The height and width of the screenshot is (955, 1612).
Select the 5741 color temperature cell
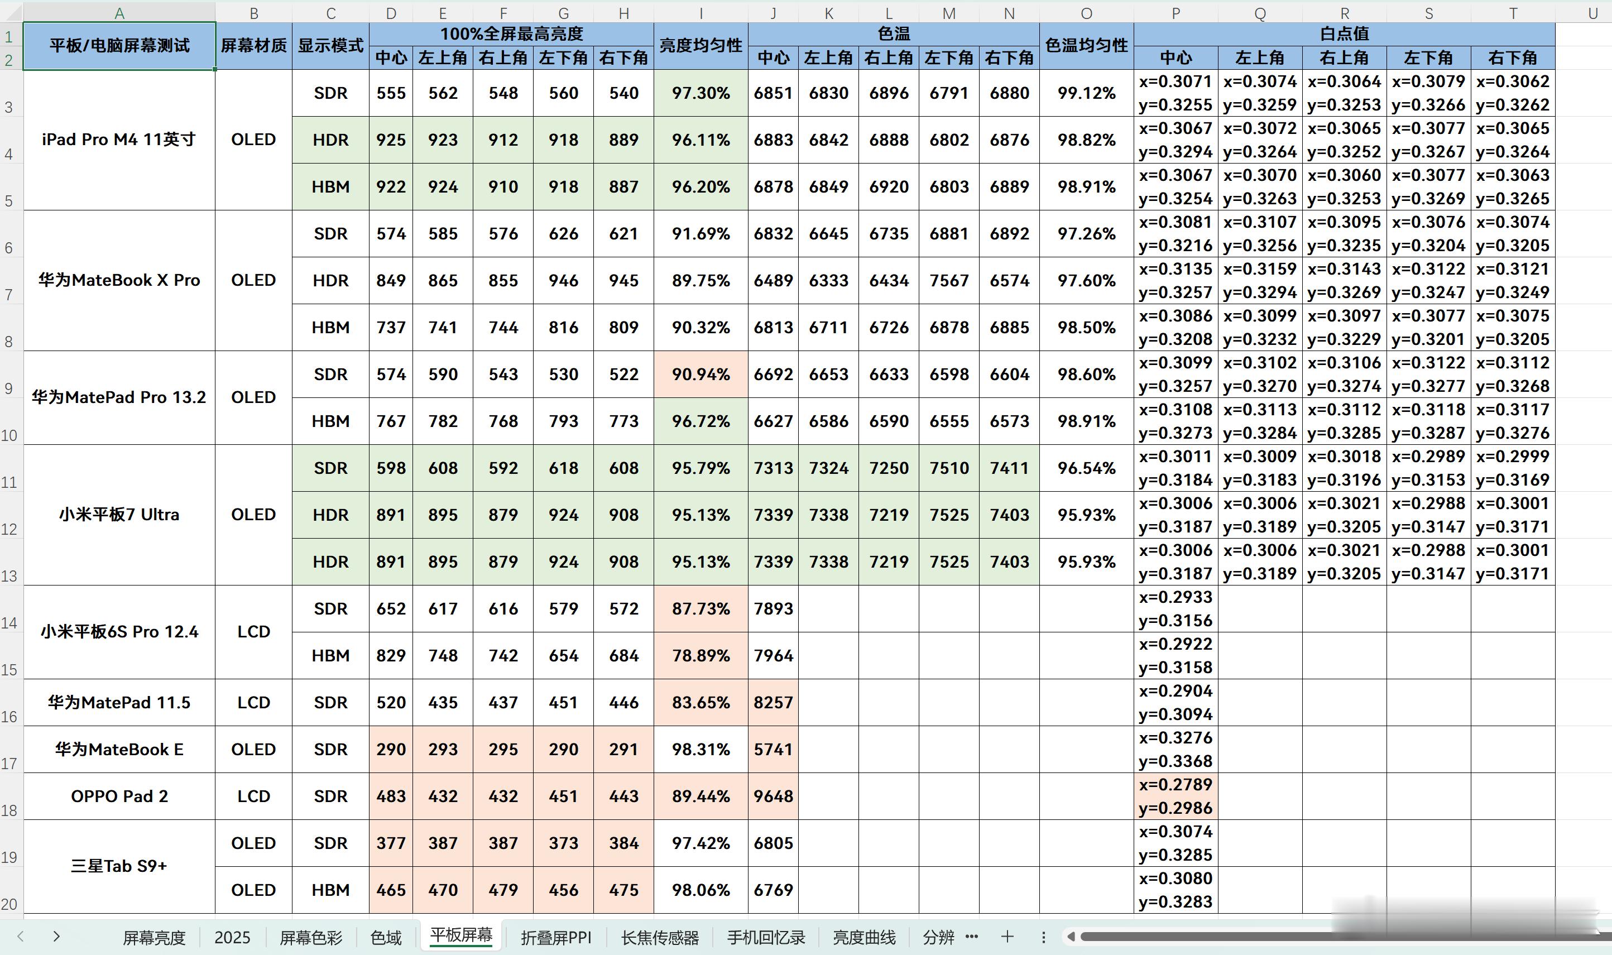[773, 749]
